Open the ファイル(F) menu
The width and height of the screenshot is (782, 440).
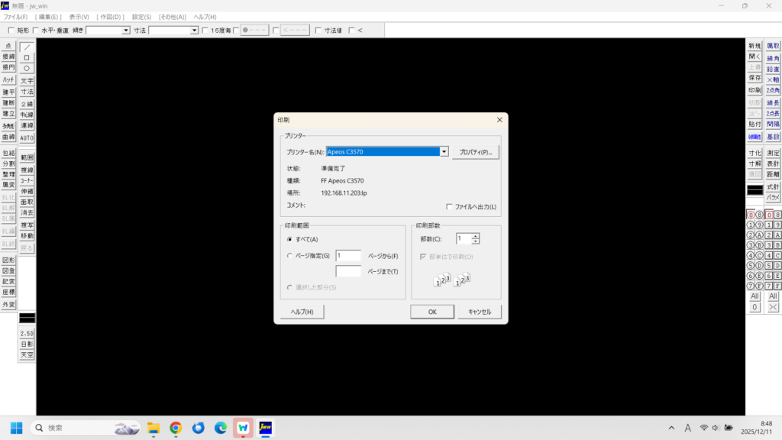pos(15,17)
